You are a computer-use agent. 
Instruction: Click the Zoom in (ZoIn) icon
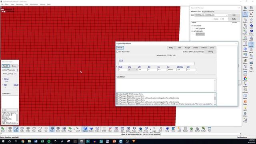pos(122,129)
